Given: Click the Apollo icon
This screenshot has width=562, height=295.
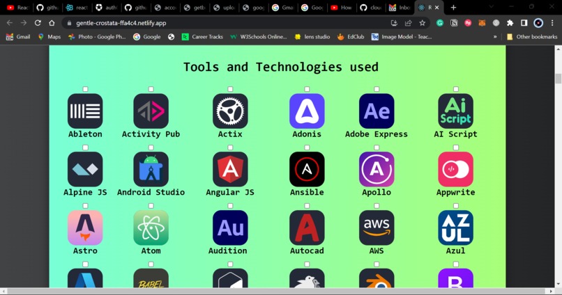Looking at the screenshot, I should 377,170.
